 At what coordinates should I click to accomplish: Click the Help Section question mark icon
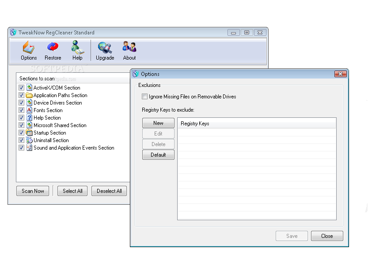click(29, 118)
